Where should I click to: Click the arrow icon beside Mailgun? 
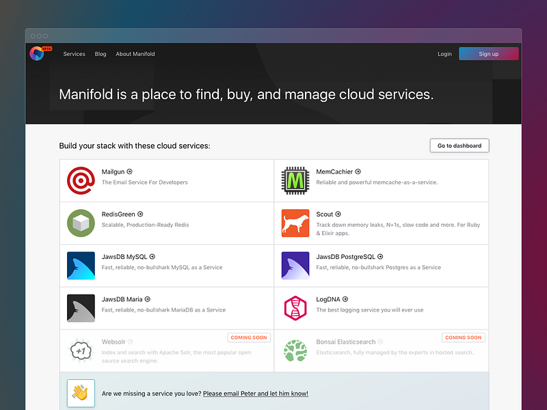coord(129,172)
